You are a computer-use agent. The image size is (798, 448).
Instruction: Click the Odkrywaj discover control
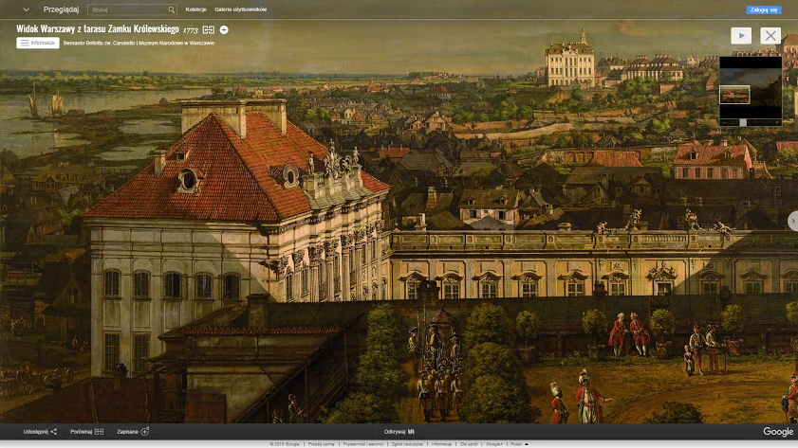pos(399,432)
